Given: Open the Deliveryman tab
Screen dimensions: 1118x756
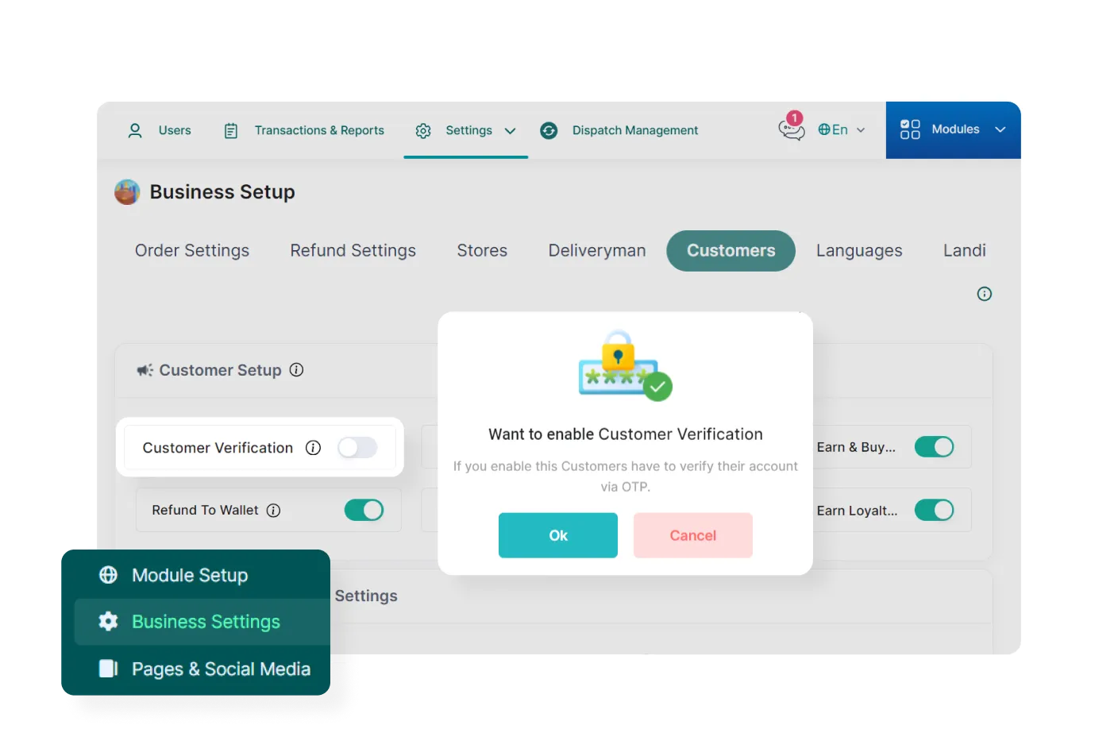Looking at the screenshot, I should [x=596, y=251].
